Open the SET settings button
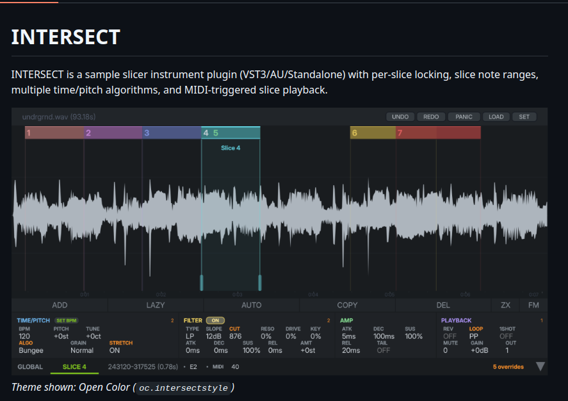The image size is (568, 401). pos(524,117)
